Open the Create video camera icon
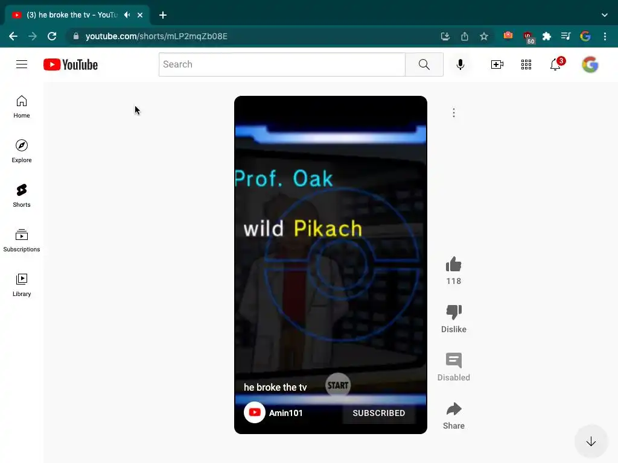 point(497,65)
